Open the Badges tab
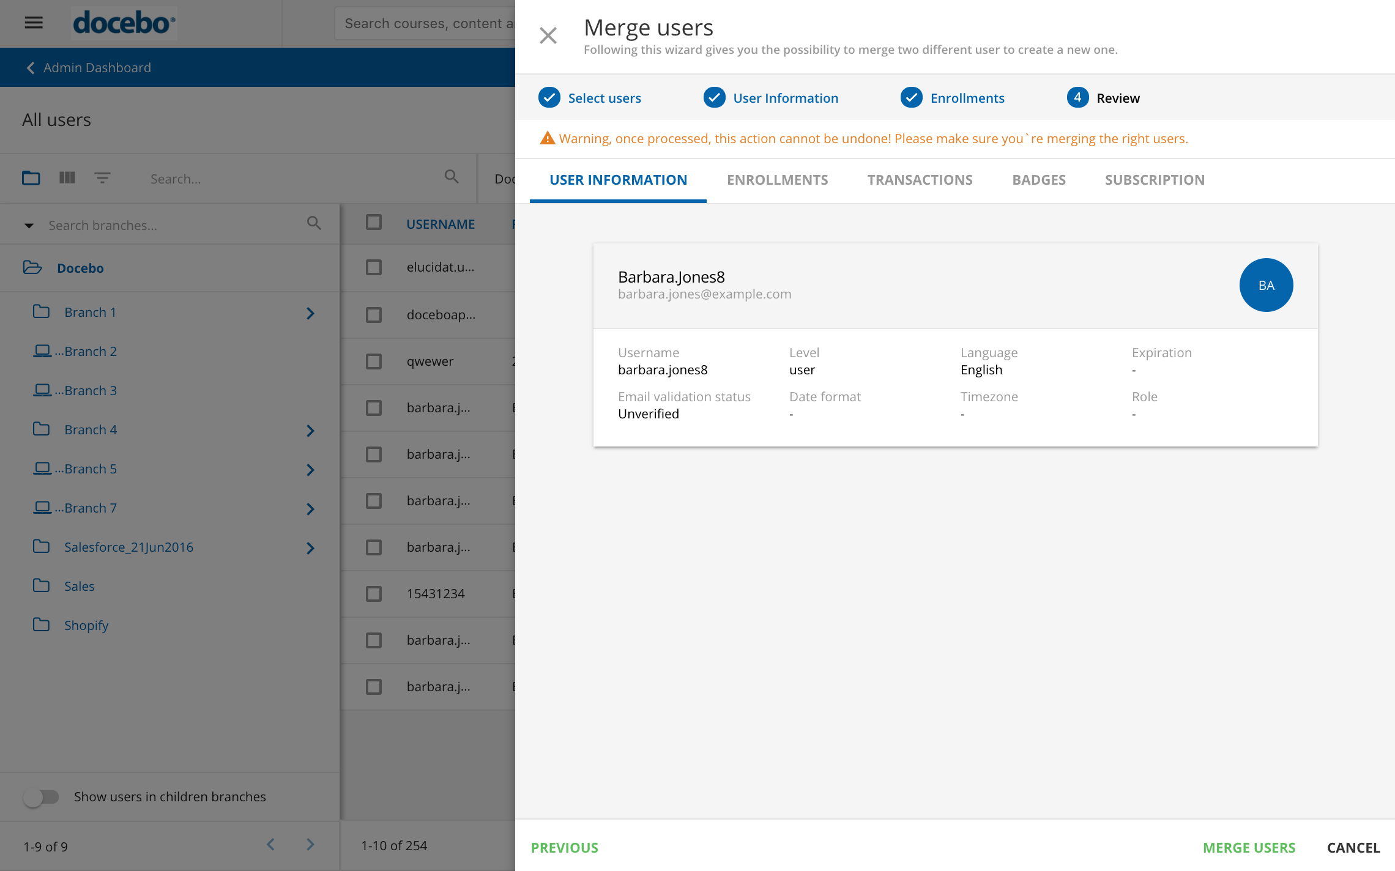Image resolution: width=1395 pixels, height=871 pixels. pyautogui.click(x=1039, y=180)
